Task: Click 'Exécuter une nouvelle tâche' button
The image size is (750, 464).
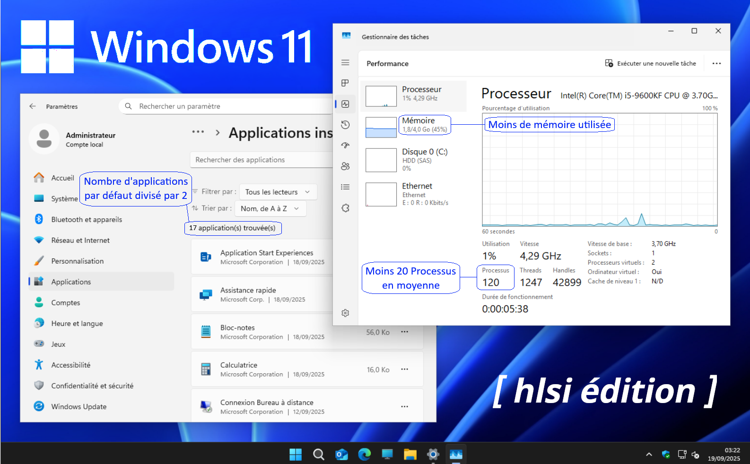Action: coord(651,63)
